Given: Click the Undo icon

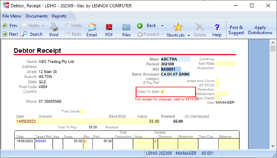Looking at the screenshot, I should (67, 25).
